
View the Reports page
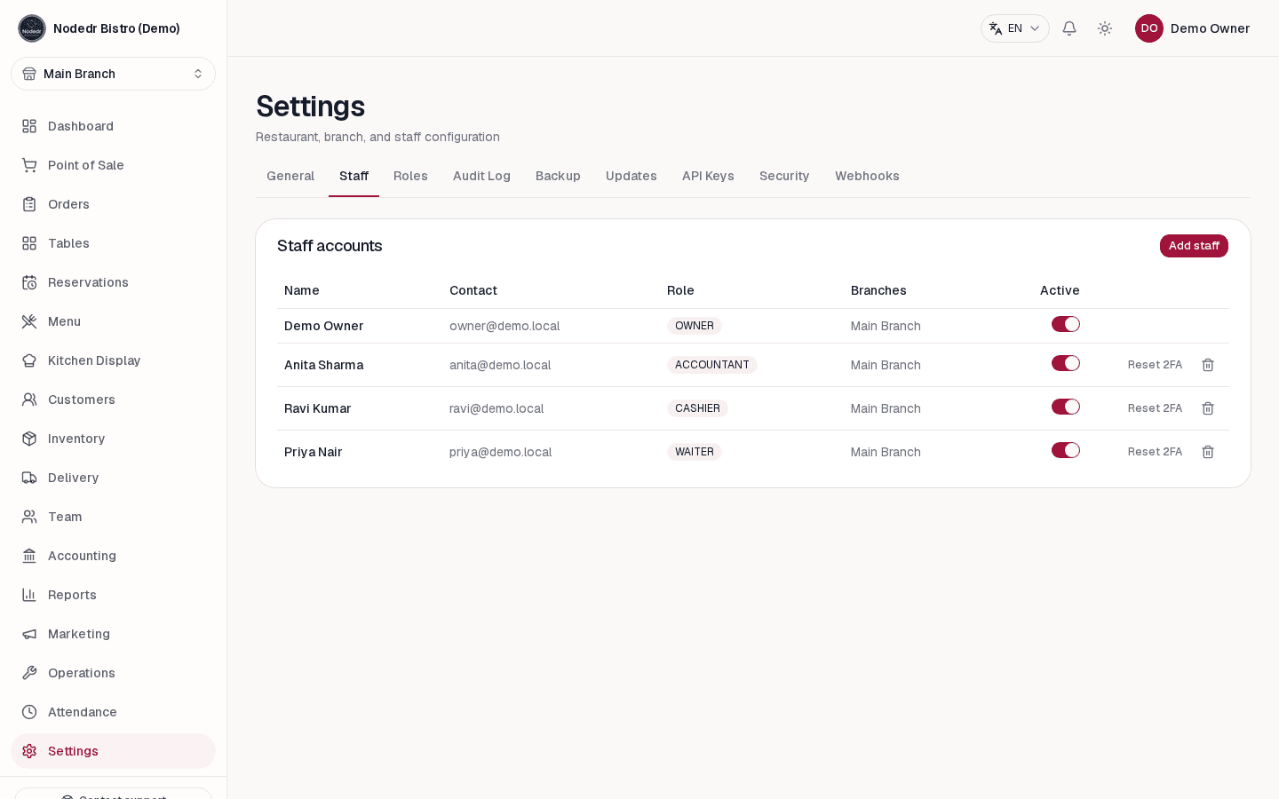pyautogui.click(x=113, y=595)
